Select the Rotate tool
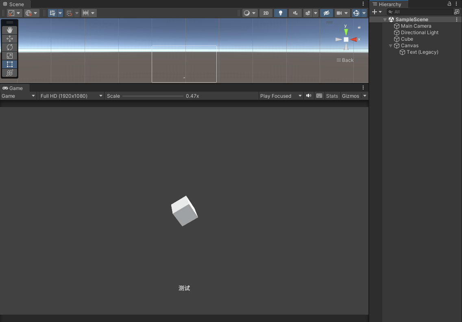 10,47
